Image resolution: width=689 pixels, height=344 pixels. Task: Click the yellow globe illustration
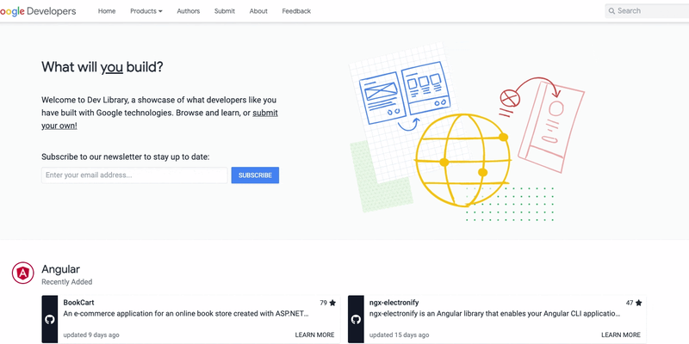(462, 160)
